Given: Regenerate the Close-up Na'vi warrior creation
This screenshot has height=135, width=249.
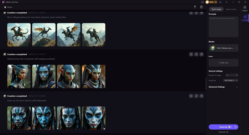Looking at the screenshot, I should [x=196, y=96].
